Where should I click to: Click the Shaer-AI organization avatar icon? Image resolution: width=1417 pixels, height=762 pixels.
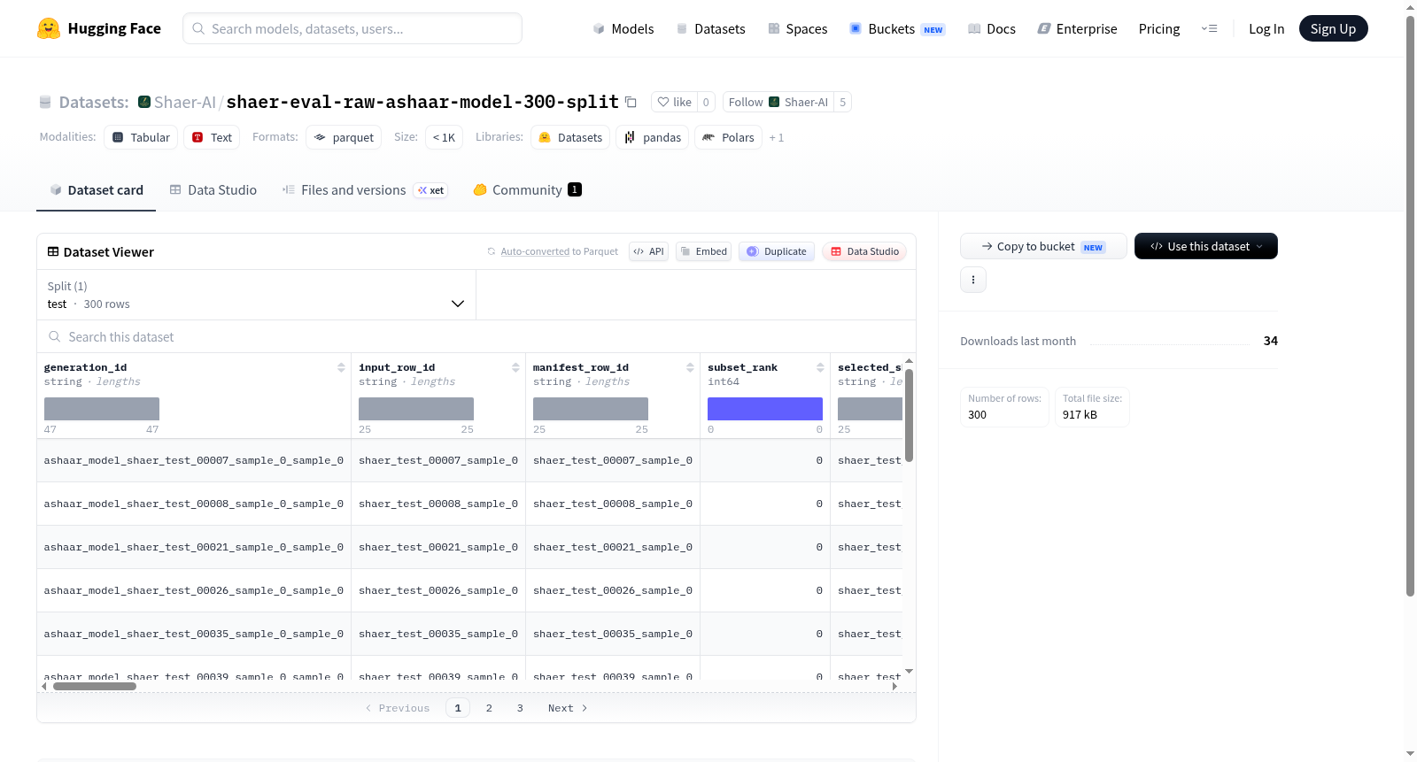click(144, 102)
